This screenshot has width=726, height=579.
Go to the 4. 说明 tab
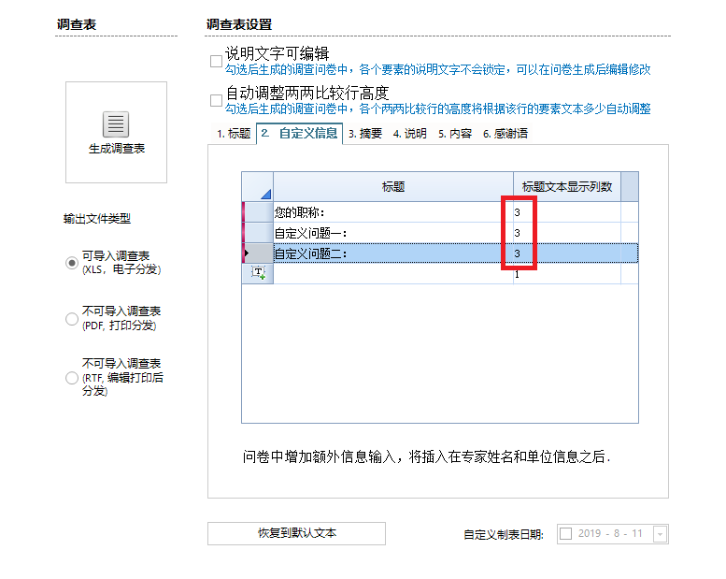point(409,134)
